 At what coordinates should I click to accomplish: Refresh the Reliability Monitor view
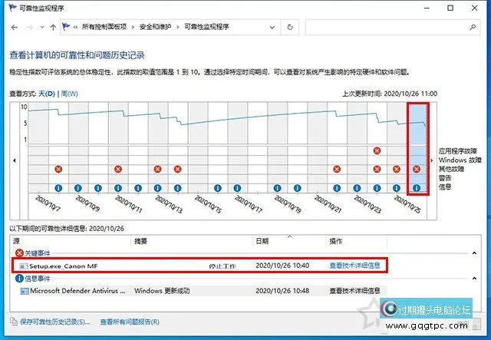290,28
